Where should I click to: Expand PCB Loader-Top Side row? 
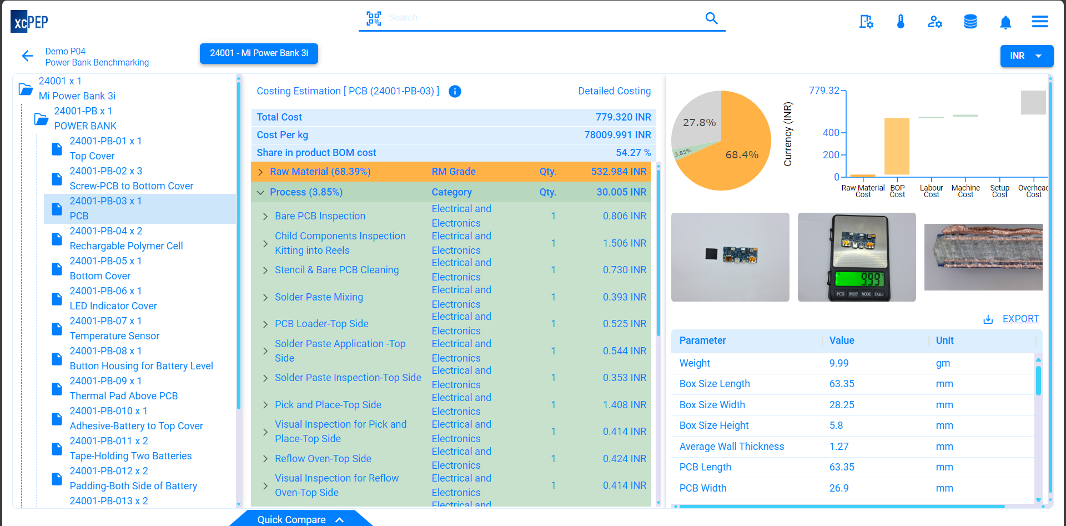265,324
